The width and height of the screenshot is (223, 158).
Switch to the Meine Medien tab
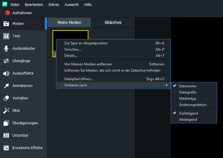click(x=69, y=22)
